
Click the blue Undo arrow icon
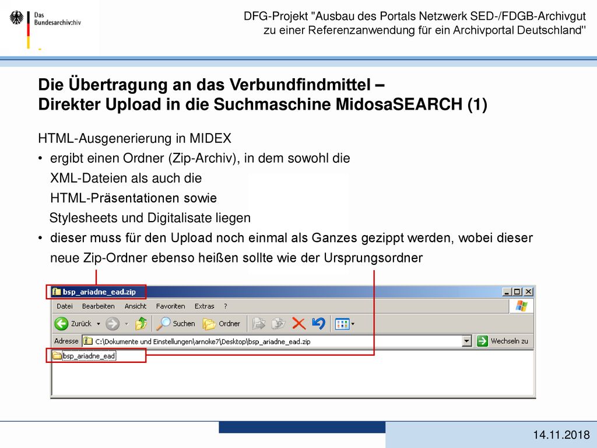pyautogui.click(x=318, y=323)
